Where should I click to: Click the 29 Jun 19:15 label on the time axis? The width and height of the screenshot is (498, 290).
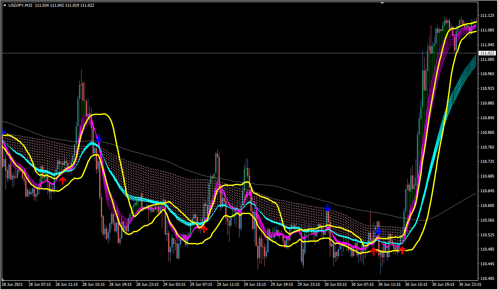coord(282,285)
